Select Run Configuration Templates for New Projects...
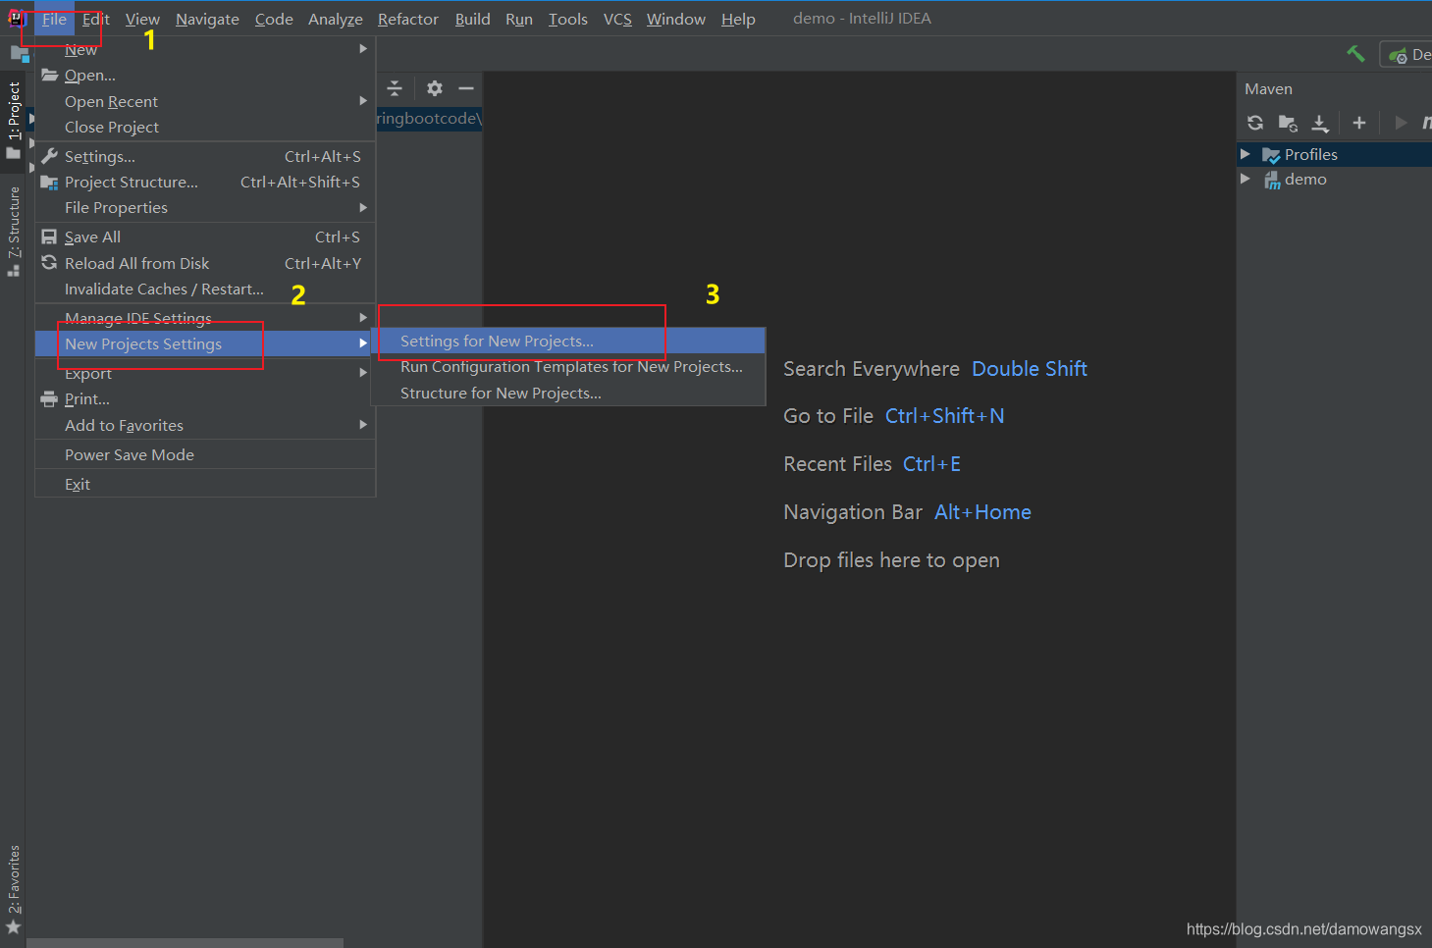 point(568,366)
